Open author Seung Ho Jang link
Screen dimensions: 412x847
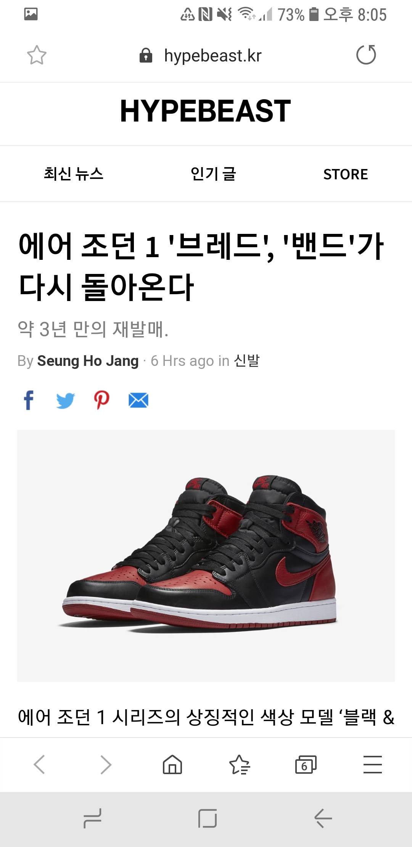(88, 361)
